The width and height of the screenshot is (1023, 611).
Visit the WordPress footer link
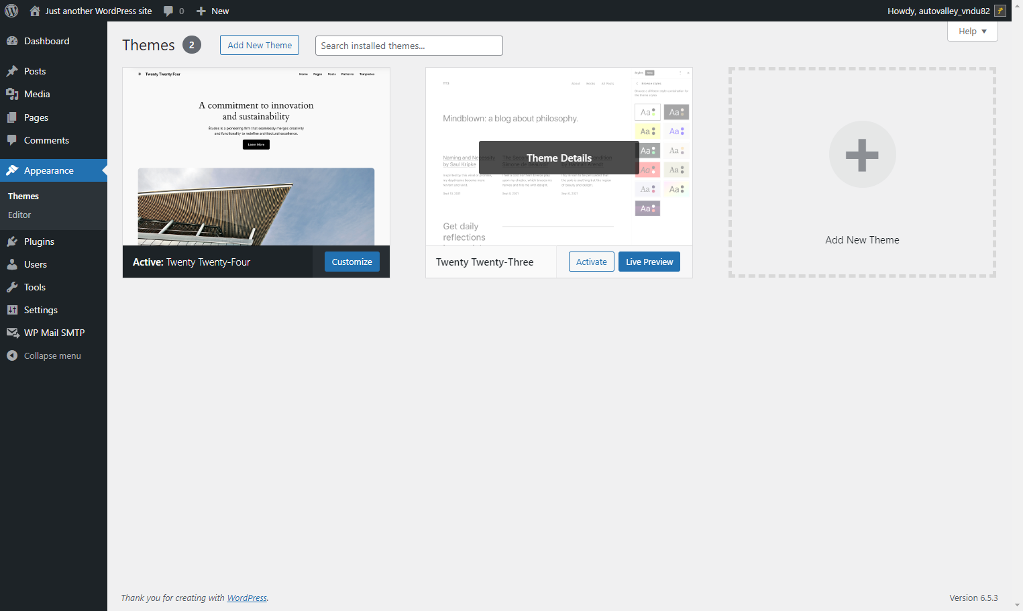point(247,598)
